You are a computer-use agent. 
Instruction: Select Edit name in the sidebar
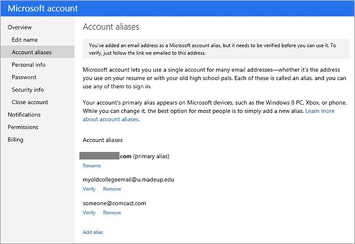[x=25, y=40]
